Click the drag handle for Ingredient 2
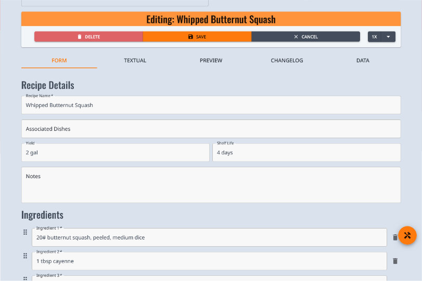The image size is (422, 281). click(x=25, y=256)
